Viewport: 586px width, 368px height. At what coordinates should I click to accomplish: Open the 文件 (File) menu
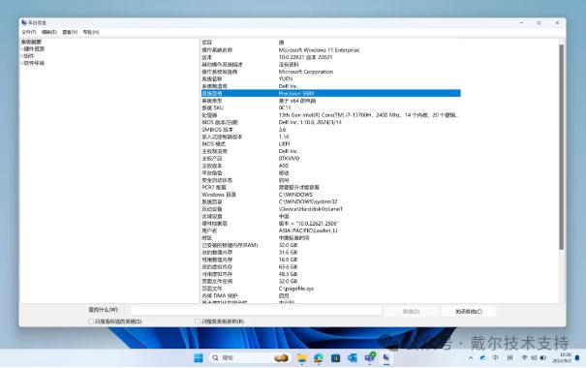[29, 32]
